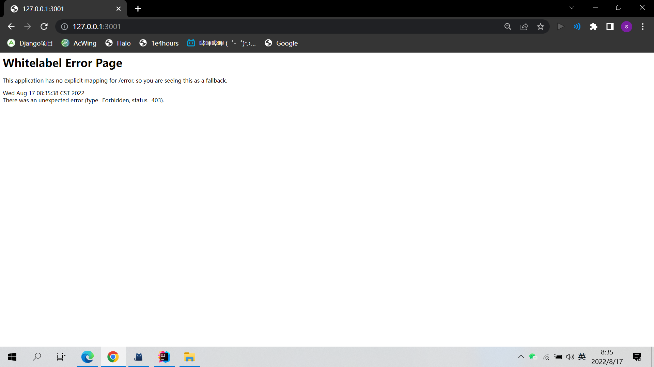654x367 pixels.
Task: Check battery status in tray
Action: tap(558, 357)
